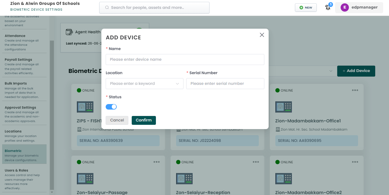Confirm adding the device
This screenshot has height=195, width=389.
coord(144,120)
